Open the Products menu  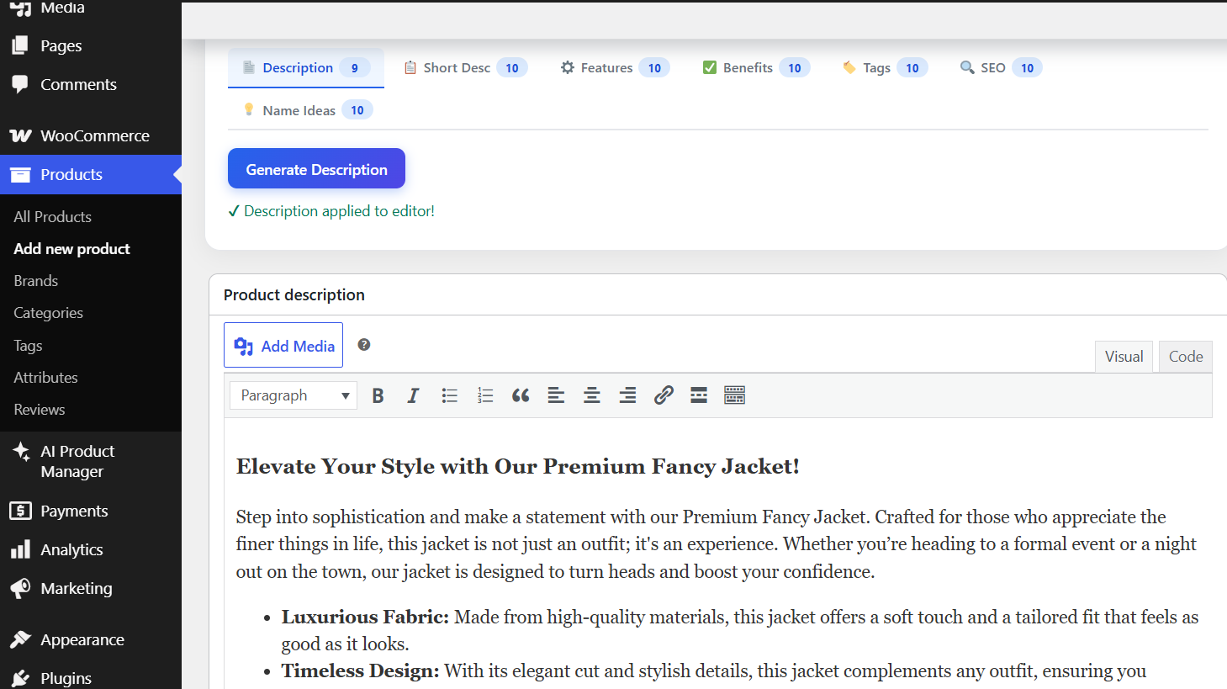tap(91, 174)
